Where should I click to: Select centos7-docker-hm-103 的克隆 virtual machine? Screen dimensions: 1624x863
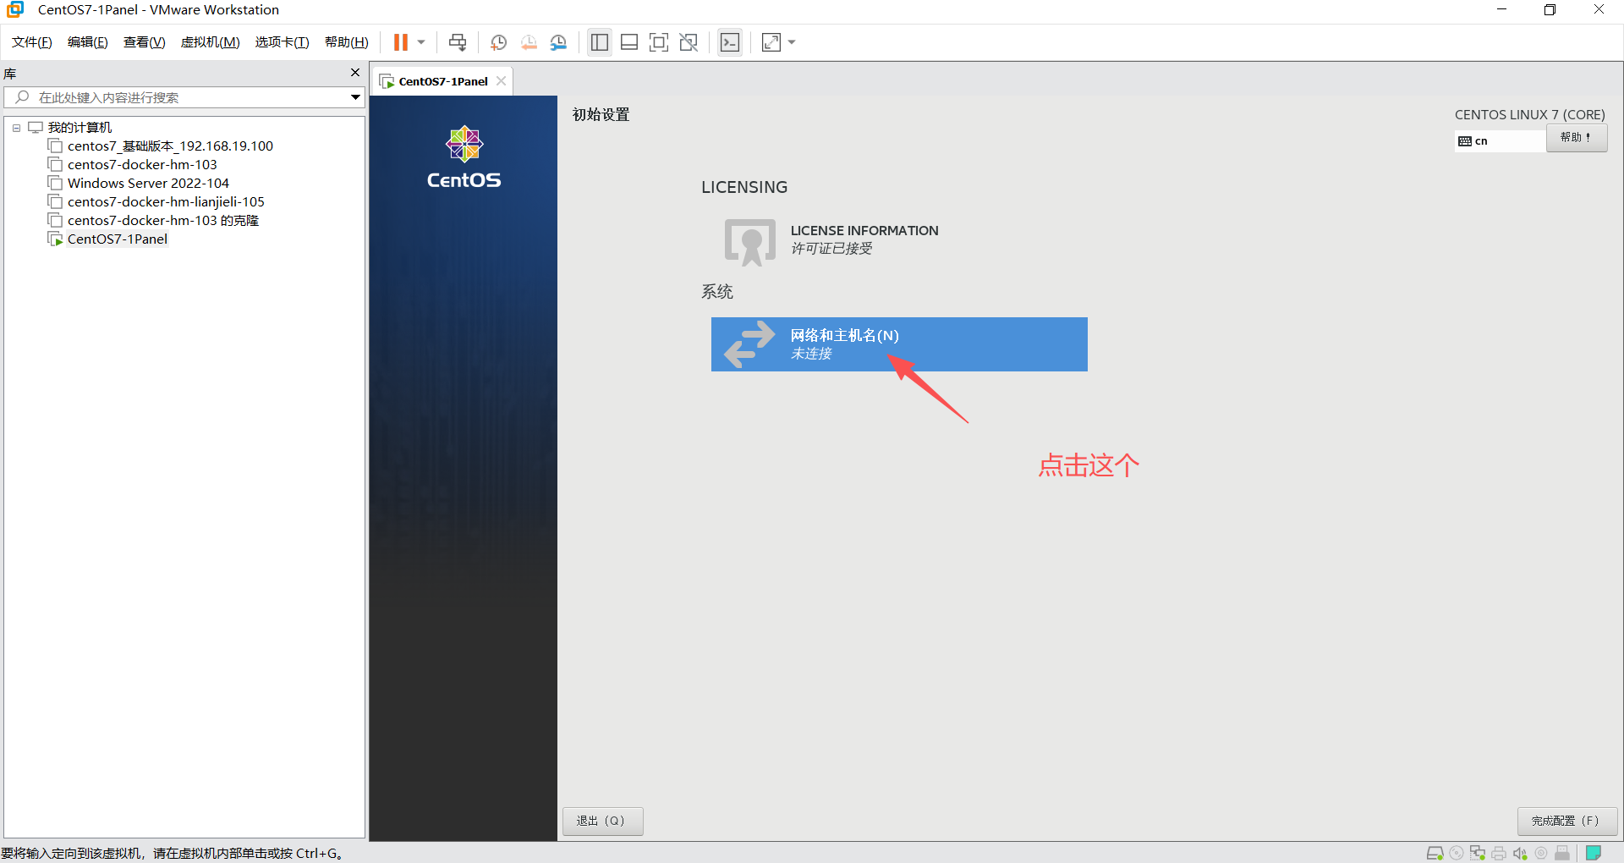(x=163, y=221)
